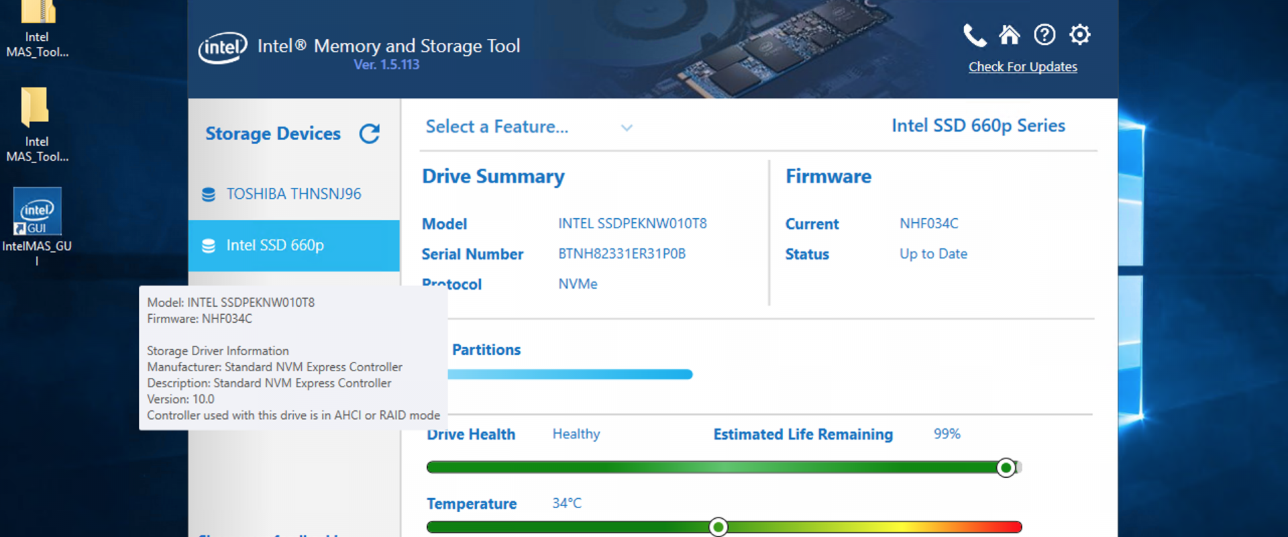
Task: Click current firmware NHF034C value in Firmware panel
Action: pos(928,224)
